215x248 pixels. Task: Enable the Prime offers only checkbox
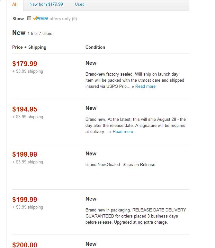(29, 18)
